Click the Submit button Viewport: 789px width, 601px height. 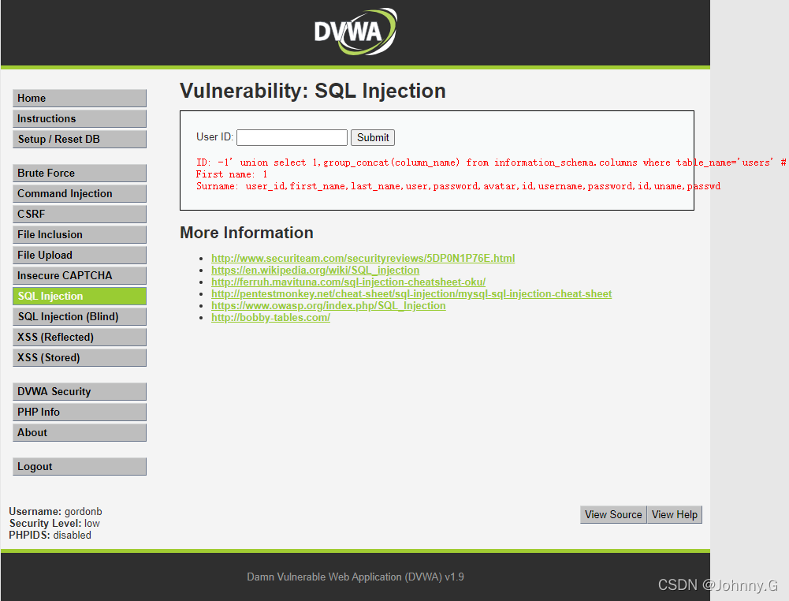click(373, 137)
